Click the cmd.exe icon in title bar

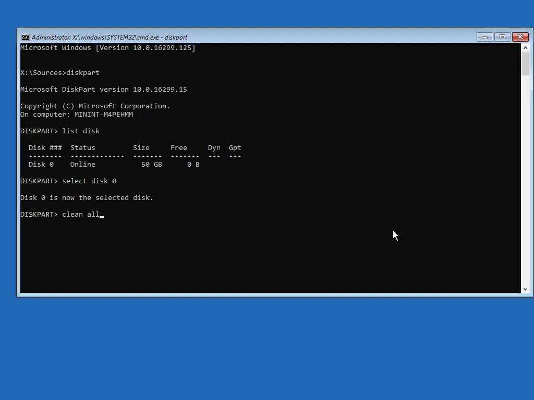[25, 37]
